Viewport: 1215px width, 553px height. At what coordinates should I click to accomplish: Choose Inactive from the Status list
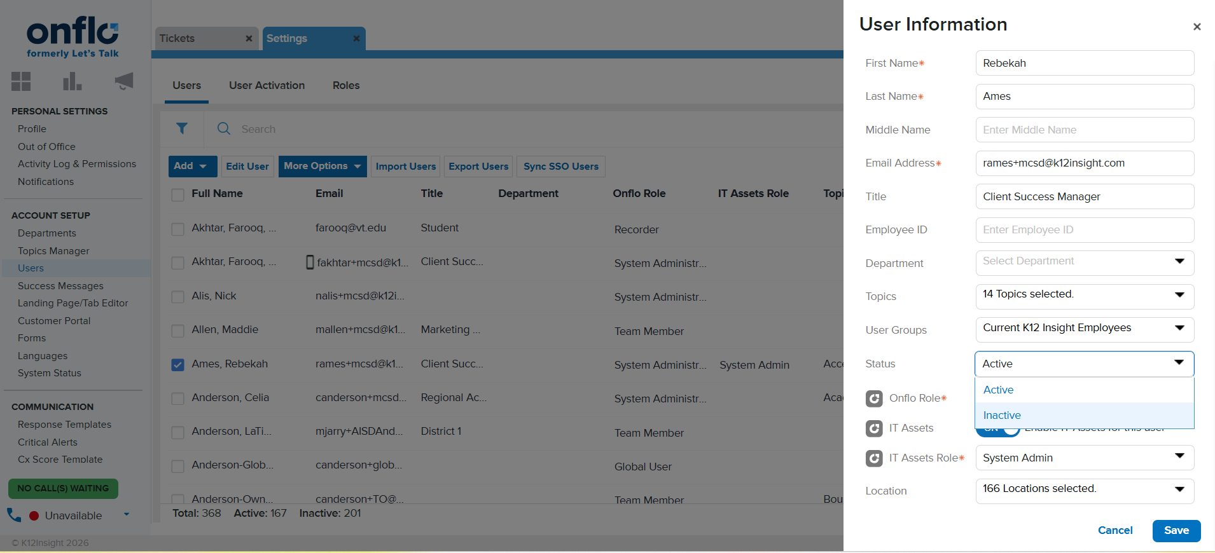(1002, 415)
